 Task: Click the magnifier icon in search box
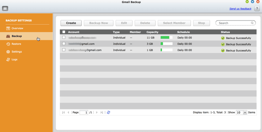[x=252, y=23]
